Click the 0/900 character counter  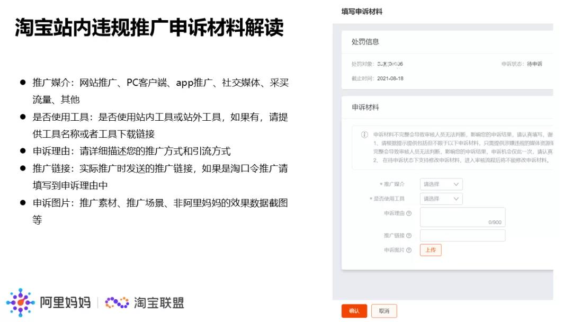(x=495, y=222)
